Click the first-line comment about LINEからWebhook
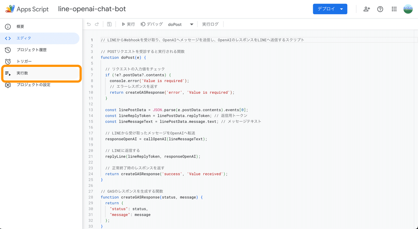418x229 pixels. 202,40
